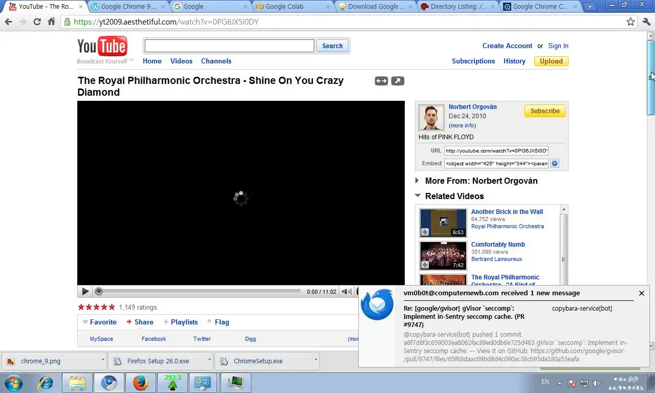Click the Thunderbird icon in the notification

(x=377, y=304)
